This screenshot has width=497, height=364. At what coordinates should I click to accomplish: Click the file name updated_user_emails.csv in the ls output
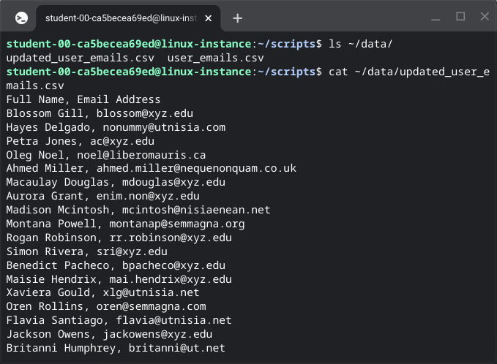tap(81, 58)
